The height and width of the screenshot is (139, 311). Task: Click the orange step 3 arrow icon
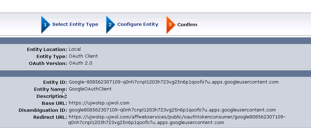coord(171,25)
